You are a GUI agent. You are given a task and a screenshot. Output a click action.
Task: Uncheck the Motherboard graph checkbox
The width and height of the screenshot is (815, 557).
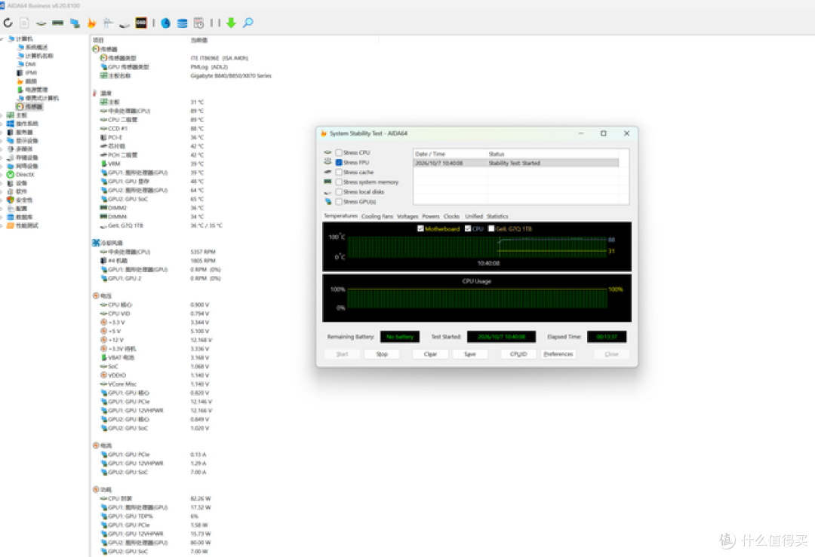click(x=420, y=228)
